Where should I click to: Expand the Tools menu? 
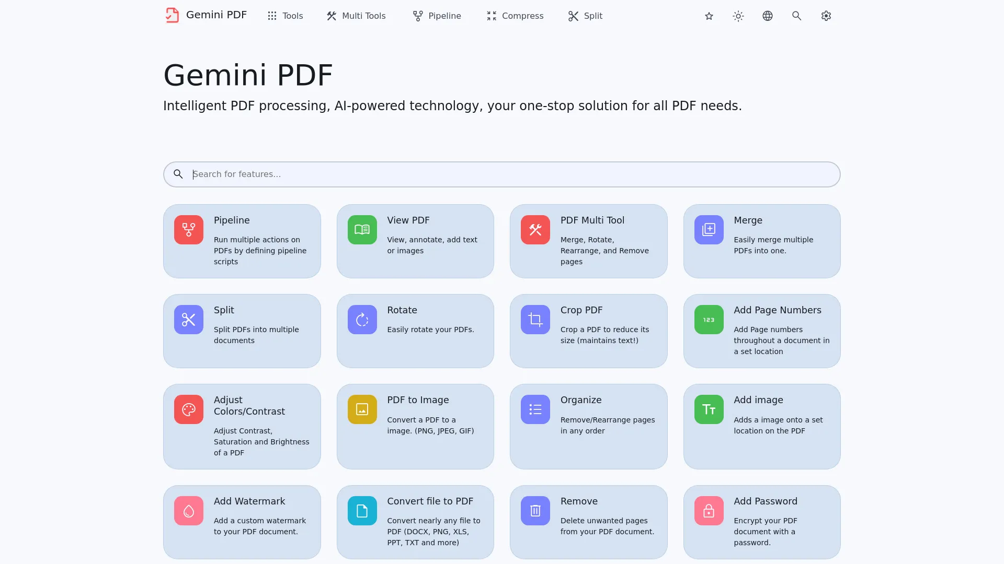284,16
